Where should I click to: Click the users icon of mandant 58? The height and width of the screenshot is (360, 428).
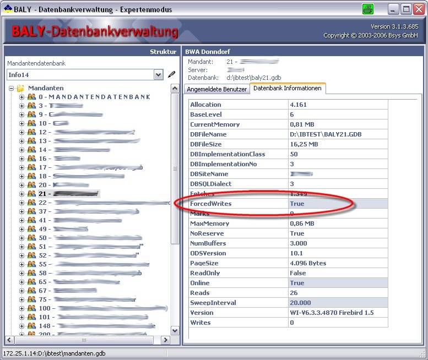[31, 272]
